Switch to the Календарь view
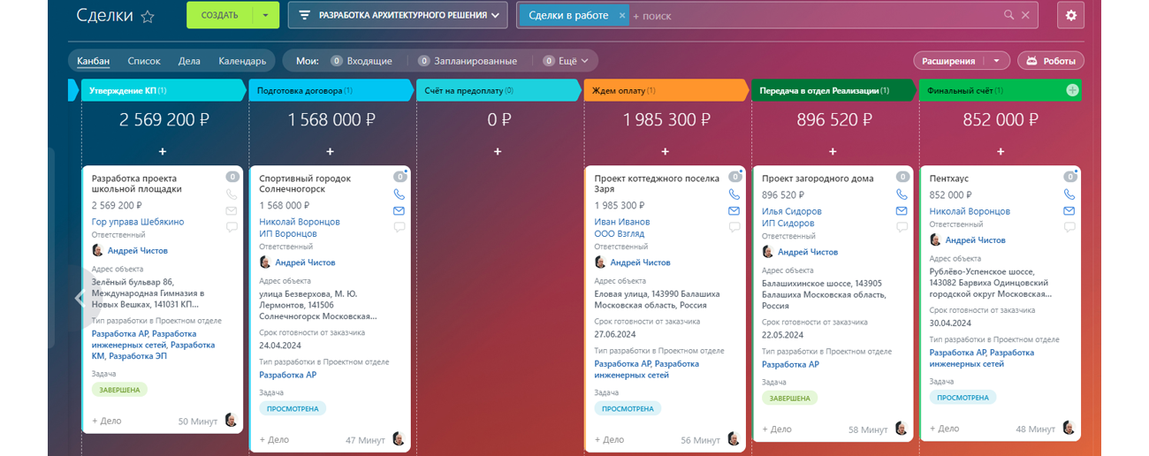The image size is (1149, 456). point(242,61)
